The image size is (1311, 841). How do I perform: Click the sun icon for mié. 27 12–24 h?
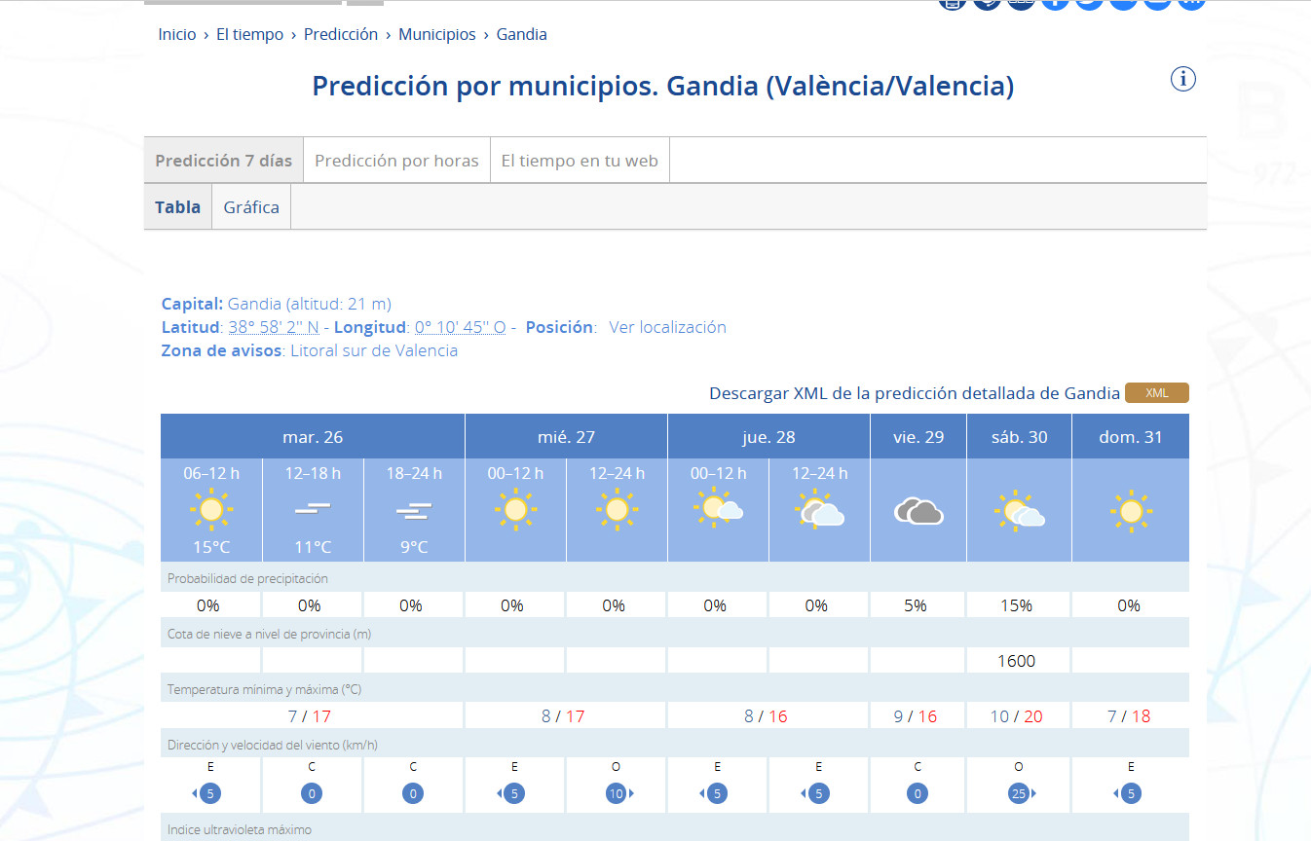tap(617, 509)
